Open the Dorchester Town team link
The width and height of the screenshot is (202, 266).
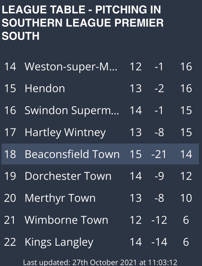[68, 176]
